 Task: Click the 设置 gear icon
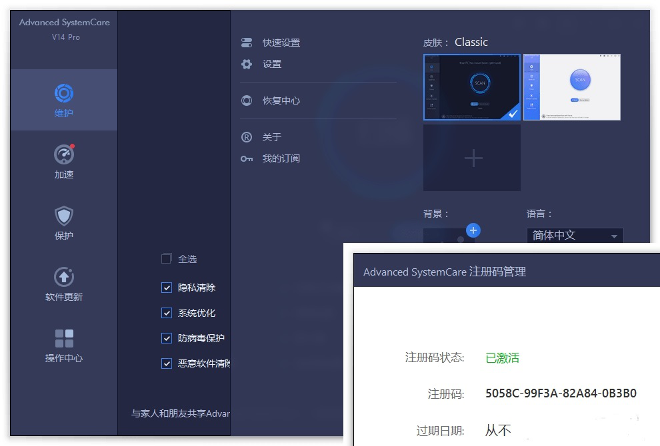pos(247,64)
